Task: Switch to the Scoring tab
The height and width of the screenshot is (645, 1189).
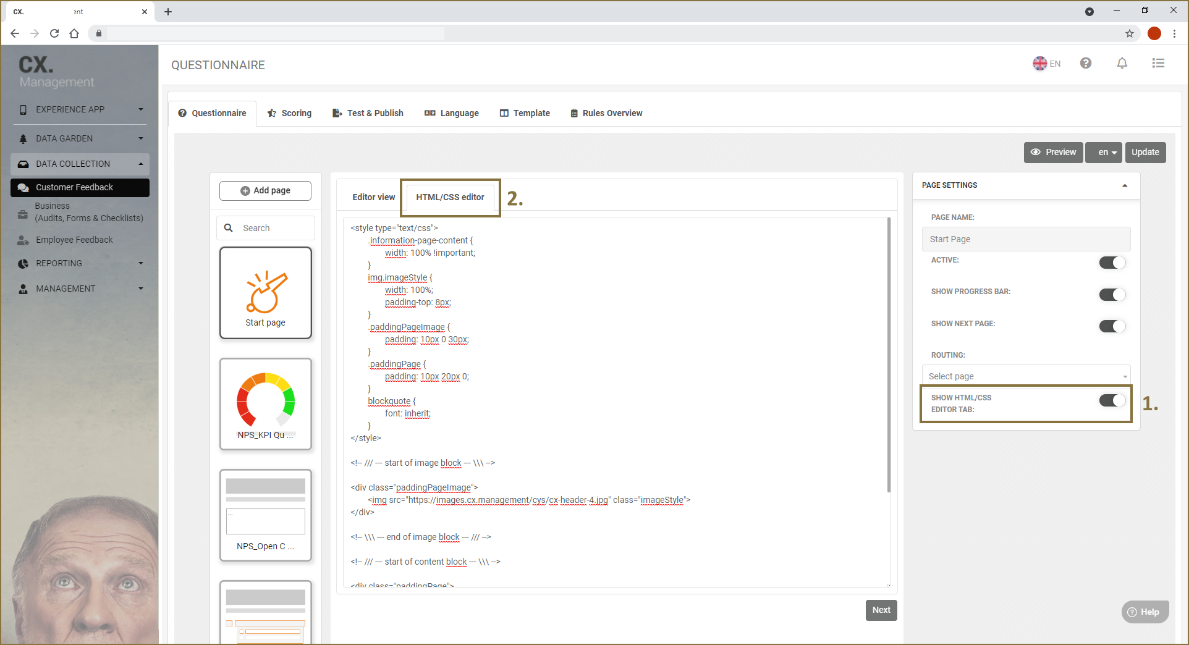Action: point(289,113)
